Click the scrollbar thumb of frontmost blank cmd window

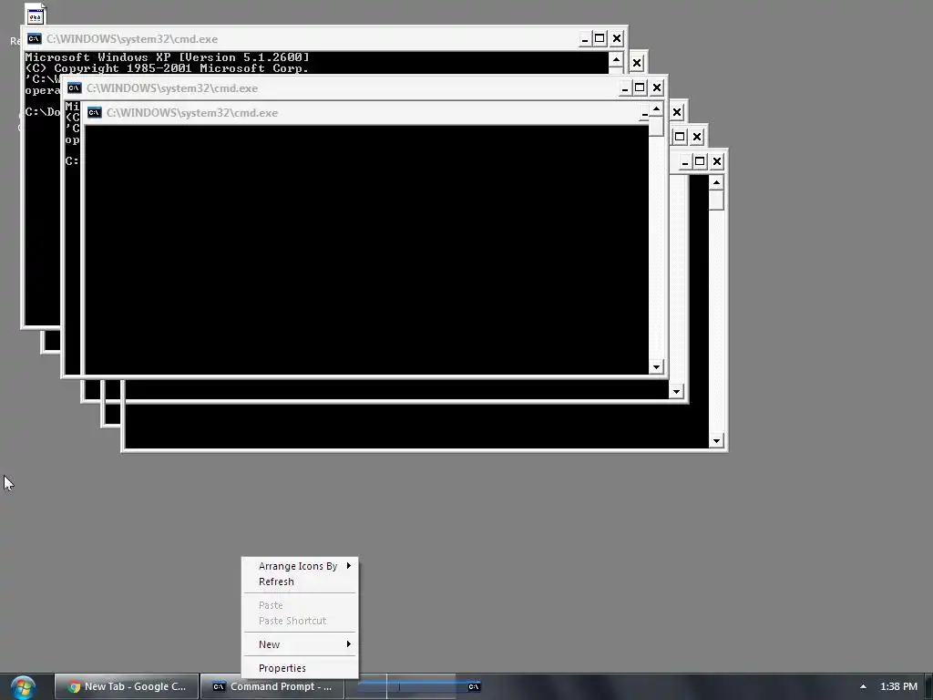click(x=656, y=126)
